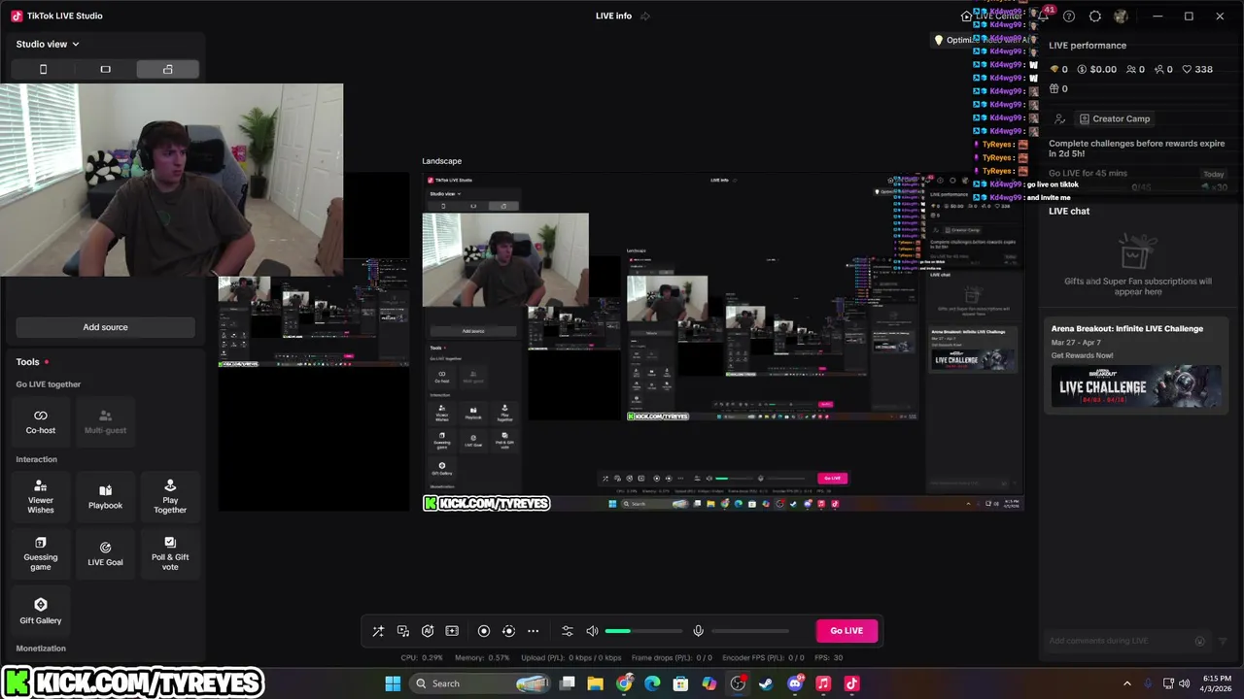The width and height of the screenshot is (1244, 699).
Task: Open the LIVE Goal tool
Action: 105,553
